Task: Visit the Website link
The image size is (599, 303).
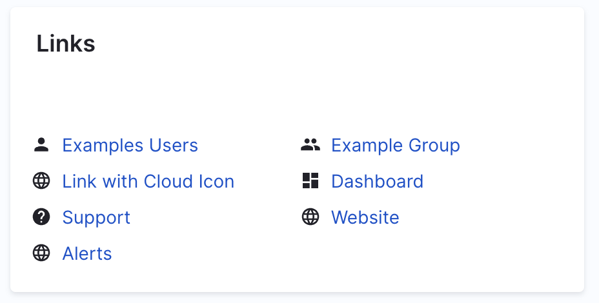Action: (x=365, y=218)
